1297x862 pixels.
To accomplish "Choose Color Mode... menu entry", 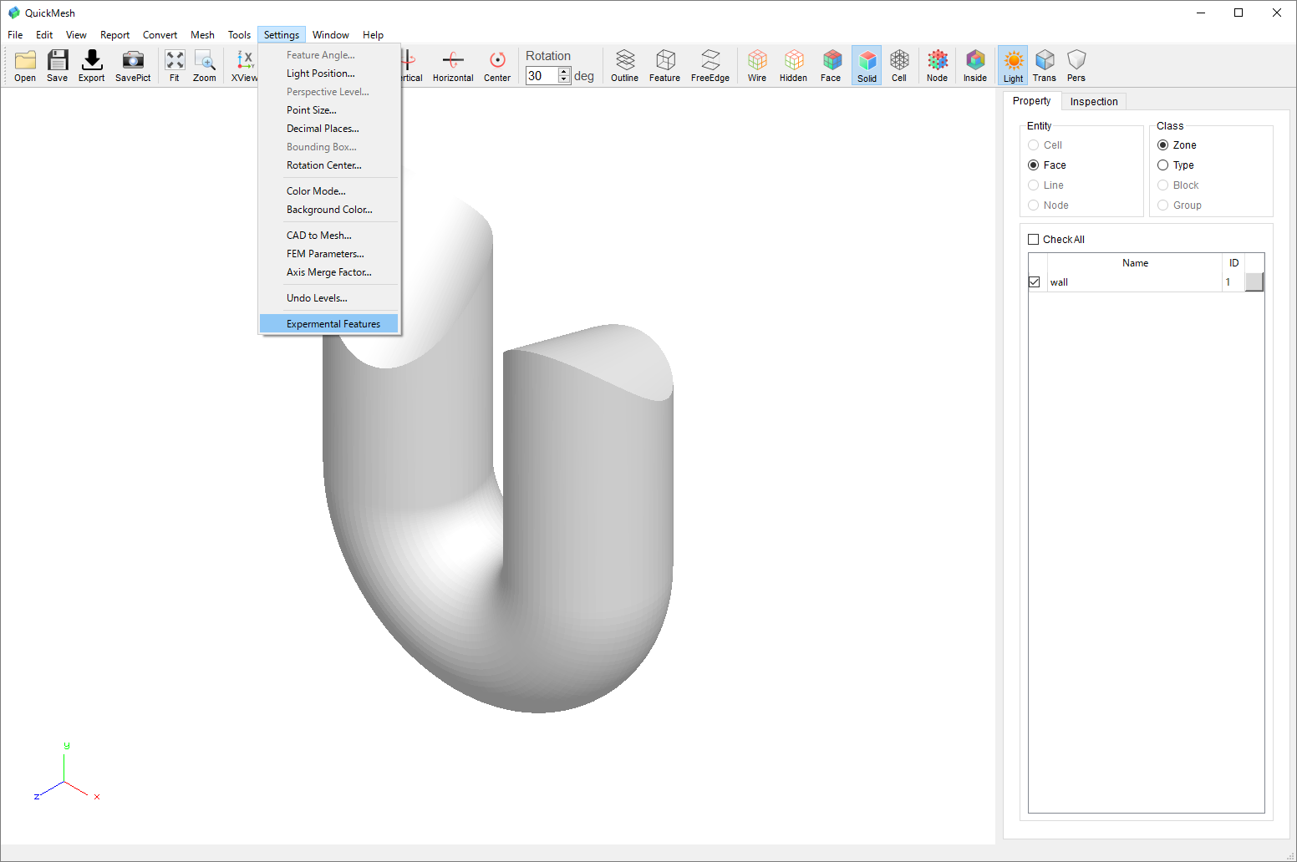I will pyautogui.click(x=329, y=191).
